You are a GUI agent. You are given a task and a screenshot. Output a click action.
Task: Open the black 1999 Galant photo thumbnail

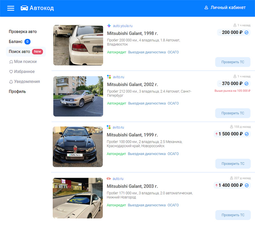78,147
